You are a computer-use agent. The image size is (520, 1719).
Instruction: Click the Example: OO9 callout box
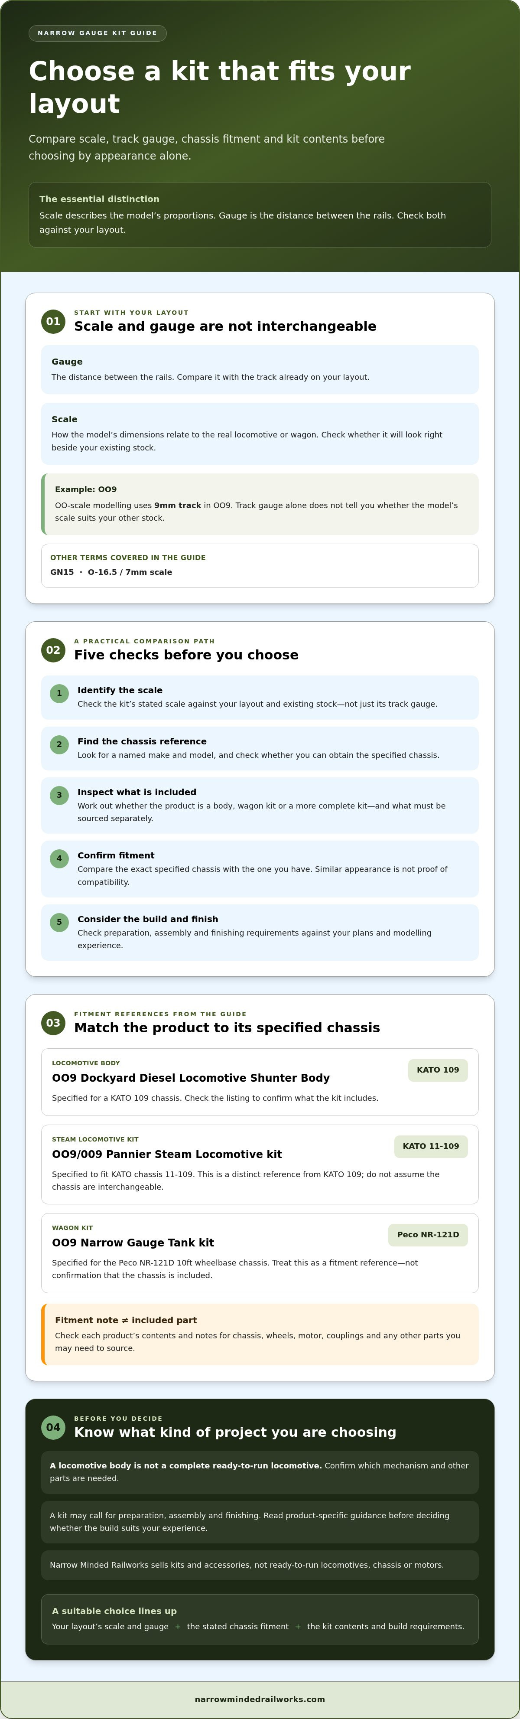pos(260,504)
